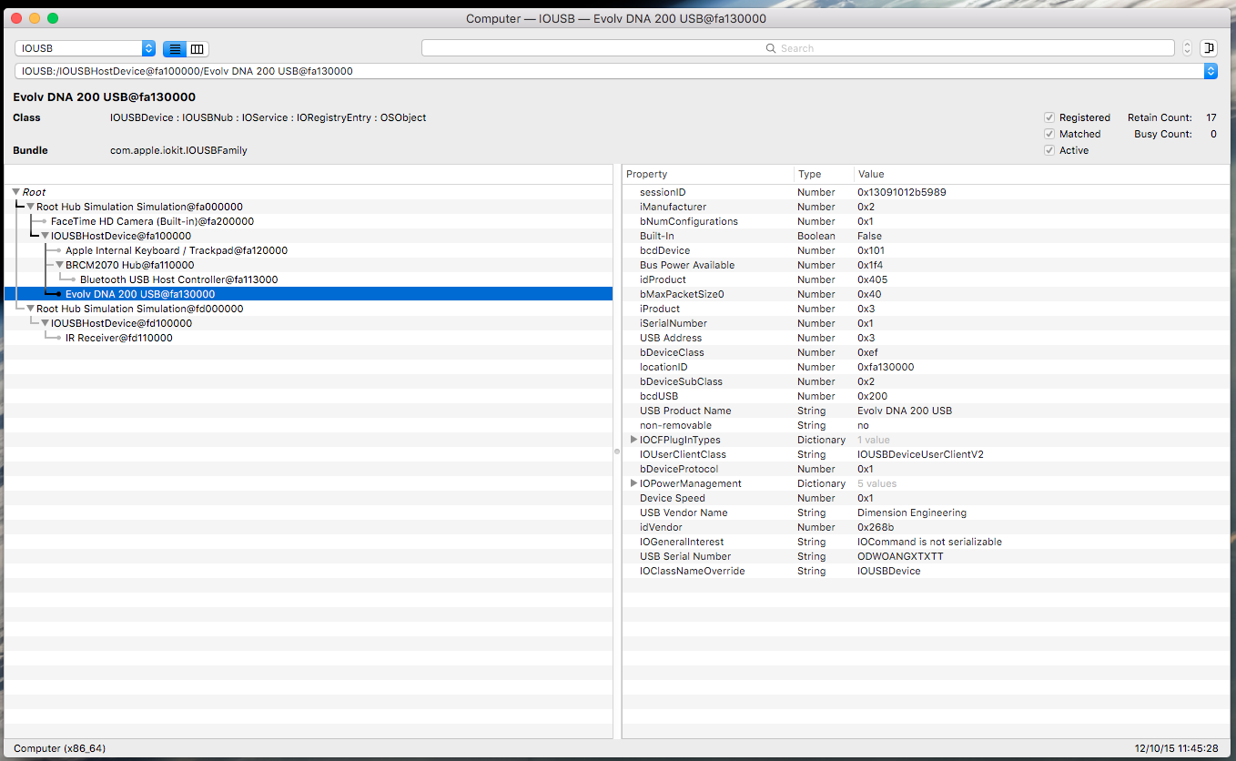Select the sessionID property row
Screen dimensions: 1236x761
coord(926,192)
